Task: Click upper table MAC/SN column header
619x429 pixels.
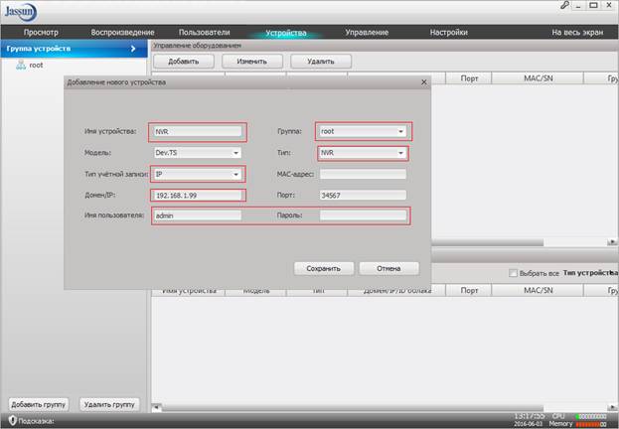Action: pyautogui.click(x=538, y=78)
